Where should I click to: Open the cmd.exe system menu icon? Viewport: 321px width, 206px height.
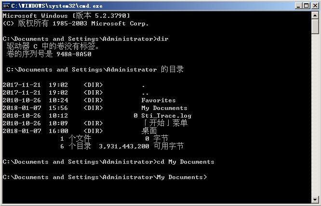[6, 6]
